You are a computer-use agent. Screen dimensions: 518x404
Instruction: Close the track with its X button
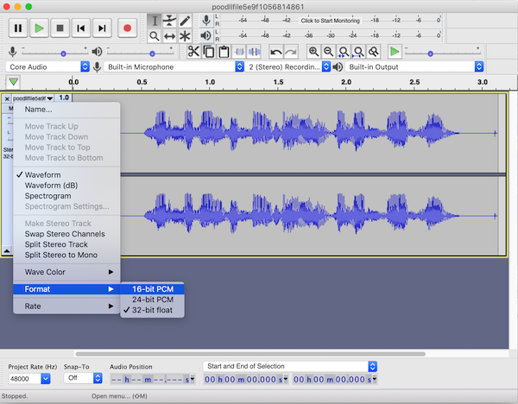click(x=7, y=98)
